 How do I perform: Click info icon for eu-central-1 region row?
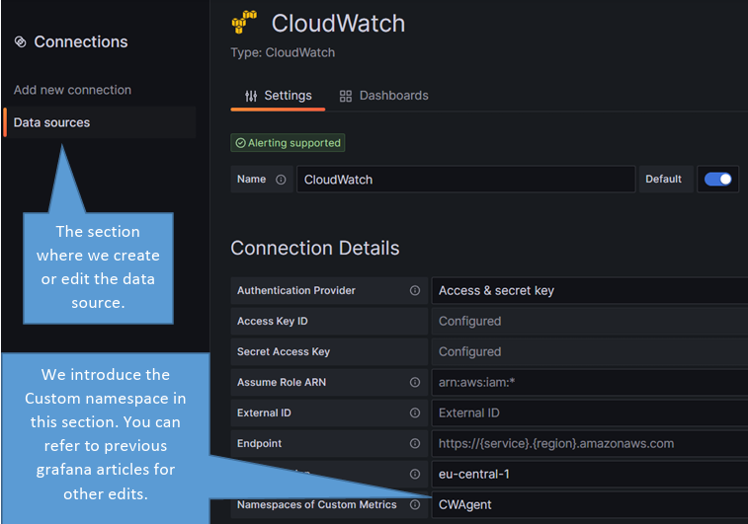(x=415, y=474)
